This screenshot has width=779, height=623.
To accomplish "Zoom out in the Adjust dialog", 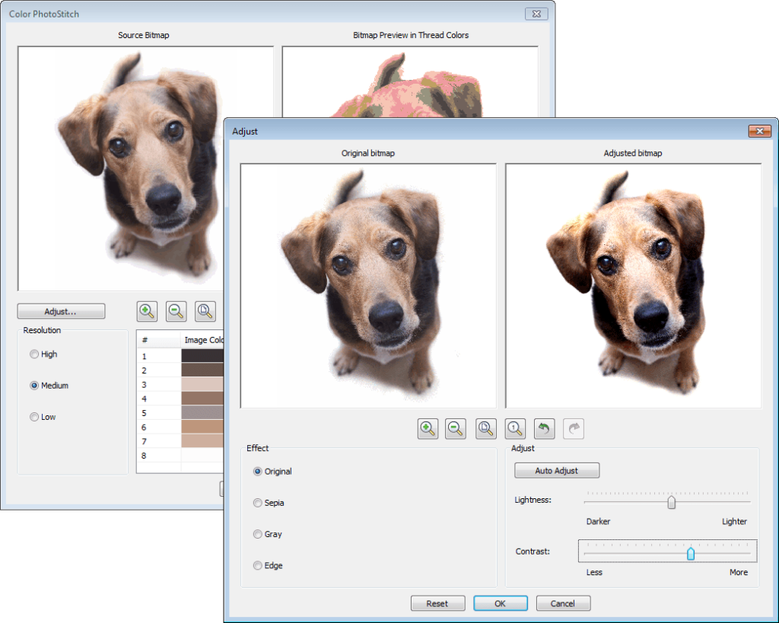I will pos(456,429).
